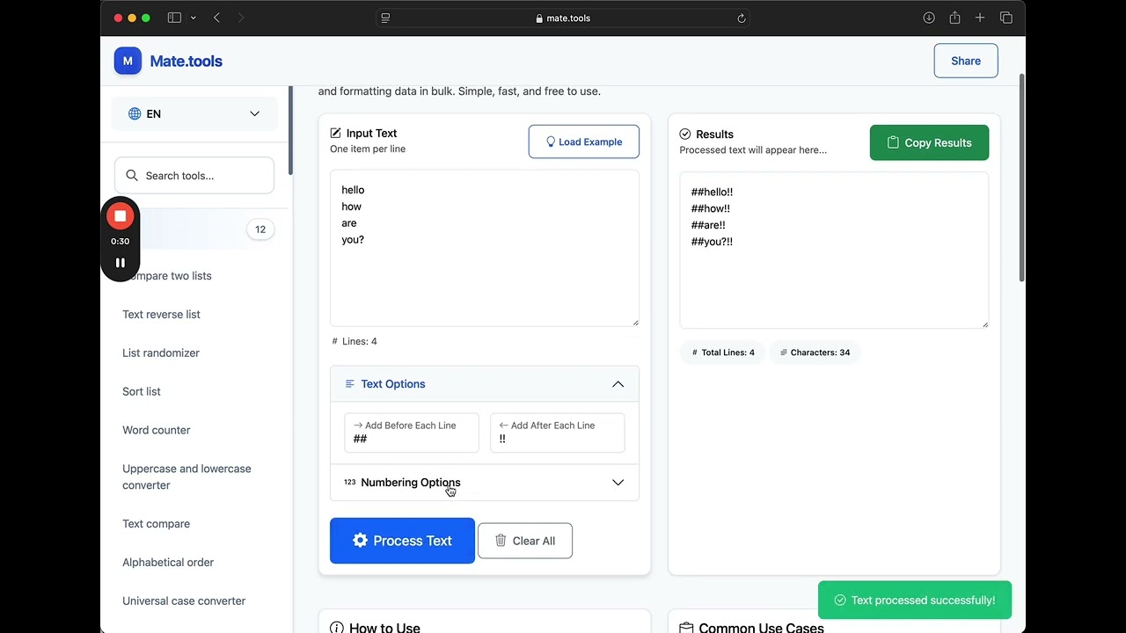1126x633 pixels.
Task: Click the Text Options header label
Action: tap(393, 384)
